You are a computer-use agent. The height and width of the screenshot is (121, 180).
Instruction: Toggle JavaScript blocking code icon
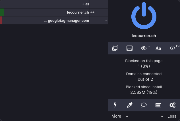click(x=173, y=48)
